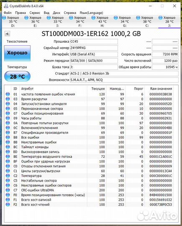Click status orb for attribute B7
This screenshot has width=182, height=226.
pyautogui.click(x=8, y=132)
